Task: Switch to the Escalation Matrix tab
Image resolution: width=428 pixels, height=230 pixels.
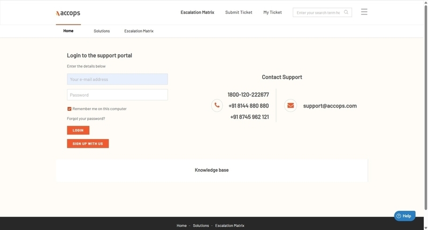Action: pyautogui.click(x=139, y=31)
